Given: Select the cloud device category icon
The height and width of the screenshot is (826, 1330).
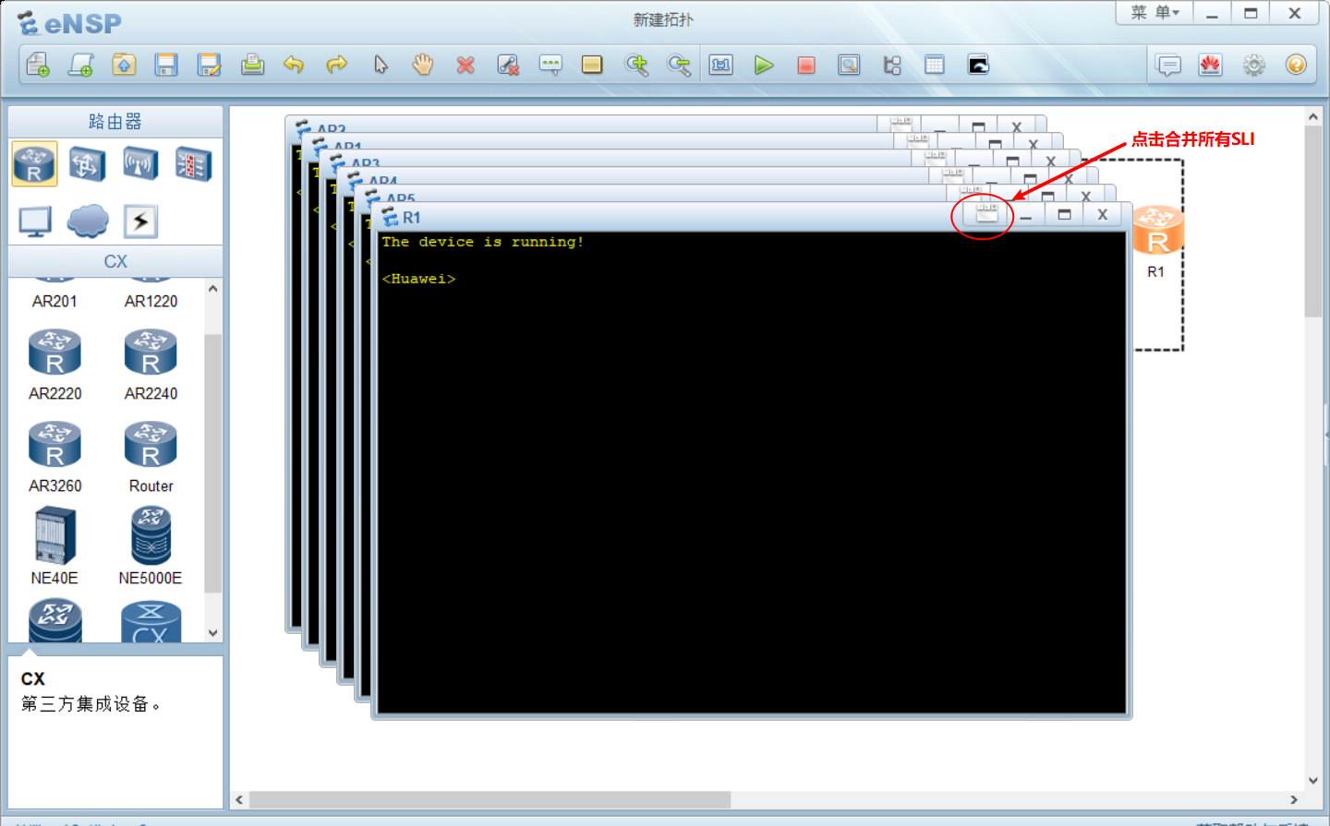Looking at the screenshot, I should click(x=88, y=221).
